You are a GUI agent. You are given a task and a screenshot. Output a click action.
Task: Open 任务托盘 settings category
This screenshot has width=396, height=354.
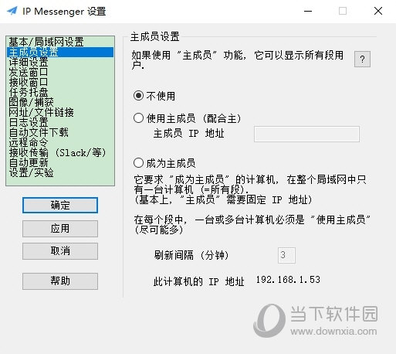60,92
